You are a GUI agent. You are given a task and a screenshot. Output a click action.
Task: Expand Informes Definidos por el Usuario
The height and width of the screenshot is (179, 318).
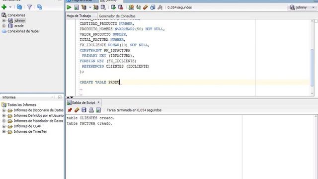click(x=4, y=115)
